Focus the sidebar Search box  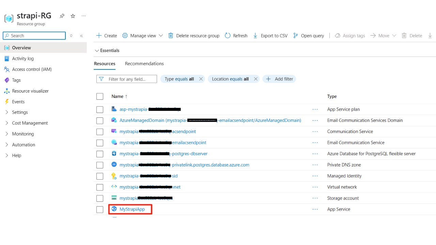coord(34,36)
